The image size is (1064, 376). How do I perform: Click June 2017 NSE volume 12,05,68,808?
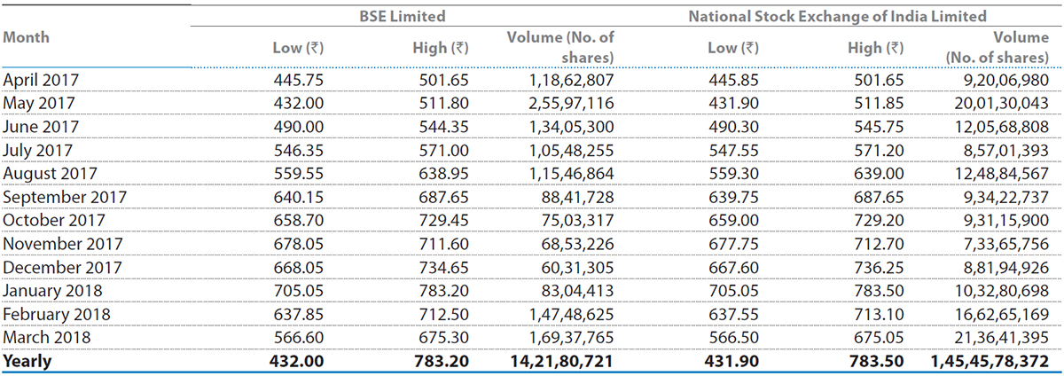point(1002,127)
